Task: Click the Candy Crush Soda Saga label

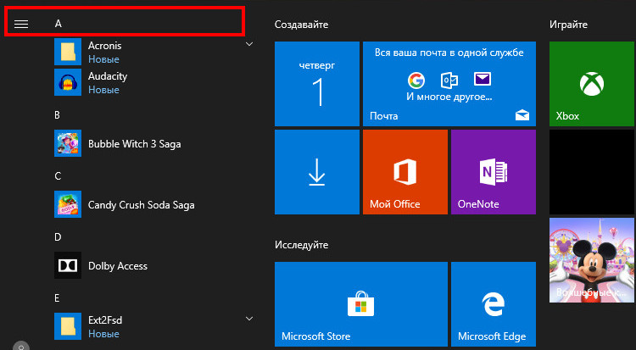Action: (141, 205)
